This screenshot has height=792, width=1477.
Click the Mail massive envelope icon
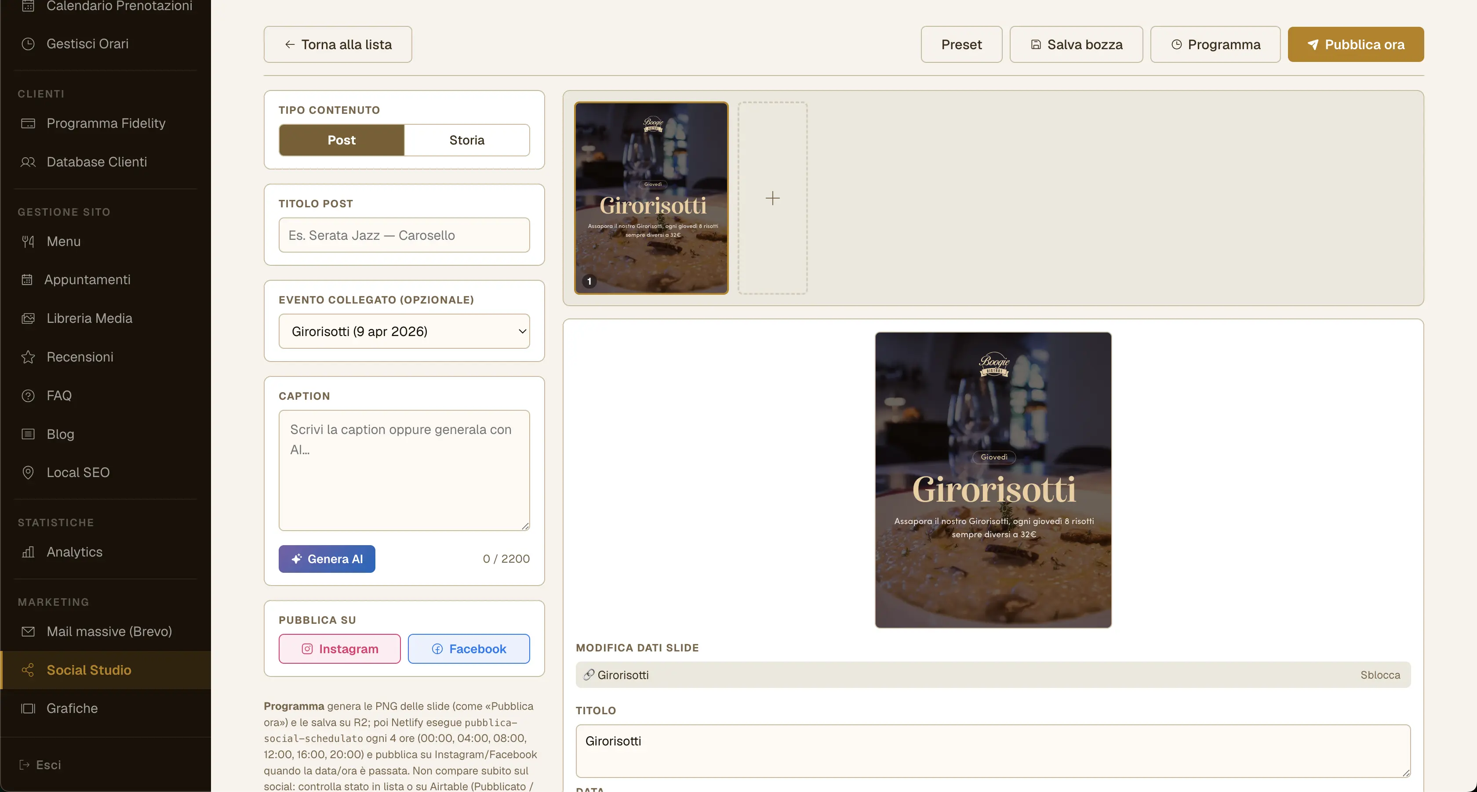pos(28,632)
